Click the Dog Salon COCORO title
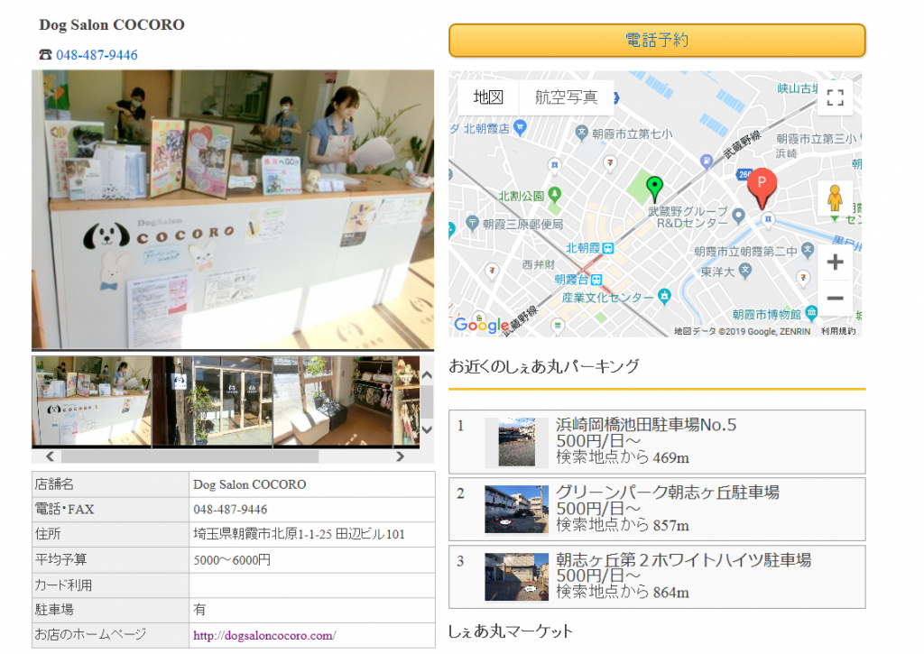 112,24
